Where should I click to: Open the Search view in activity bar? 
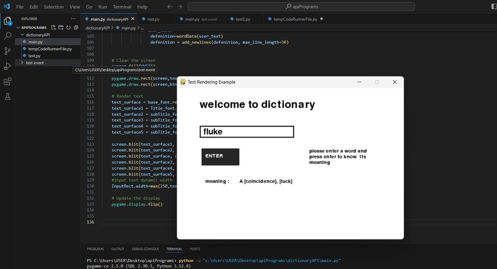coord(7,36)
